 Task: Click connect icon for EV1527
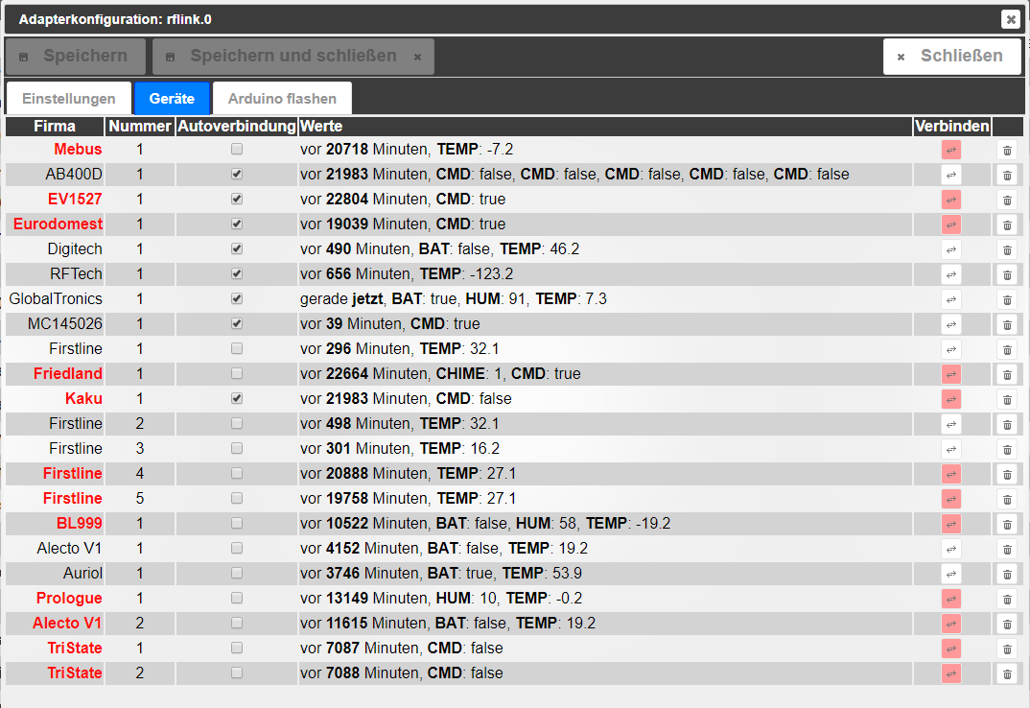pos(951,200)
